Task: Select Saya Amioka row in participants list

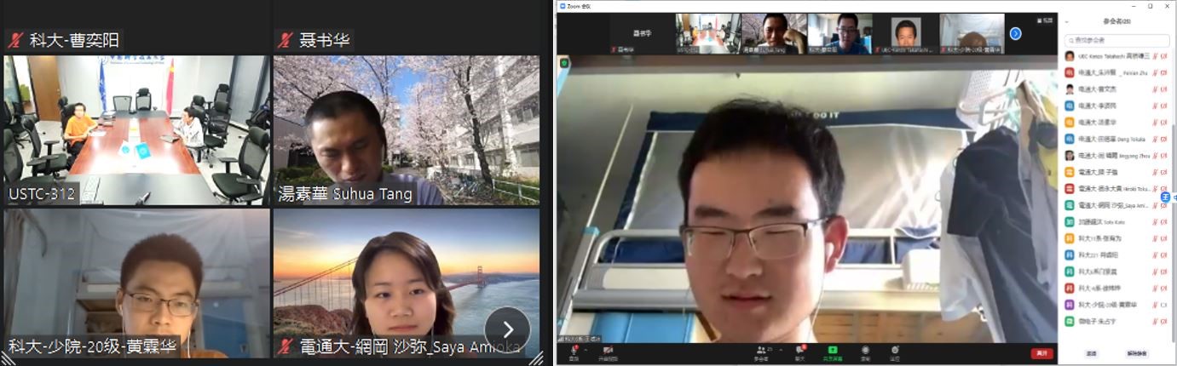Action: 1116,205
